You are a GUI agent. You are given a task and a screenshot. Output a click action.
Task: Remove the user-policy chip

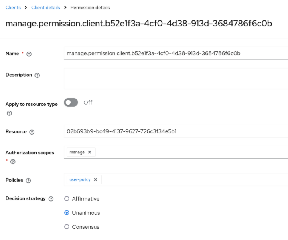tap(95, 179)
